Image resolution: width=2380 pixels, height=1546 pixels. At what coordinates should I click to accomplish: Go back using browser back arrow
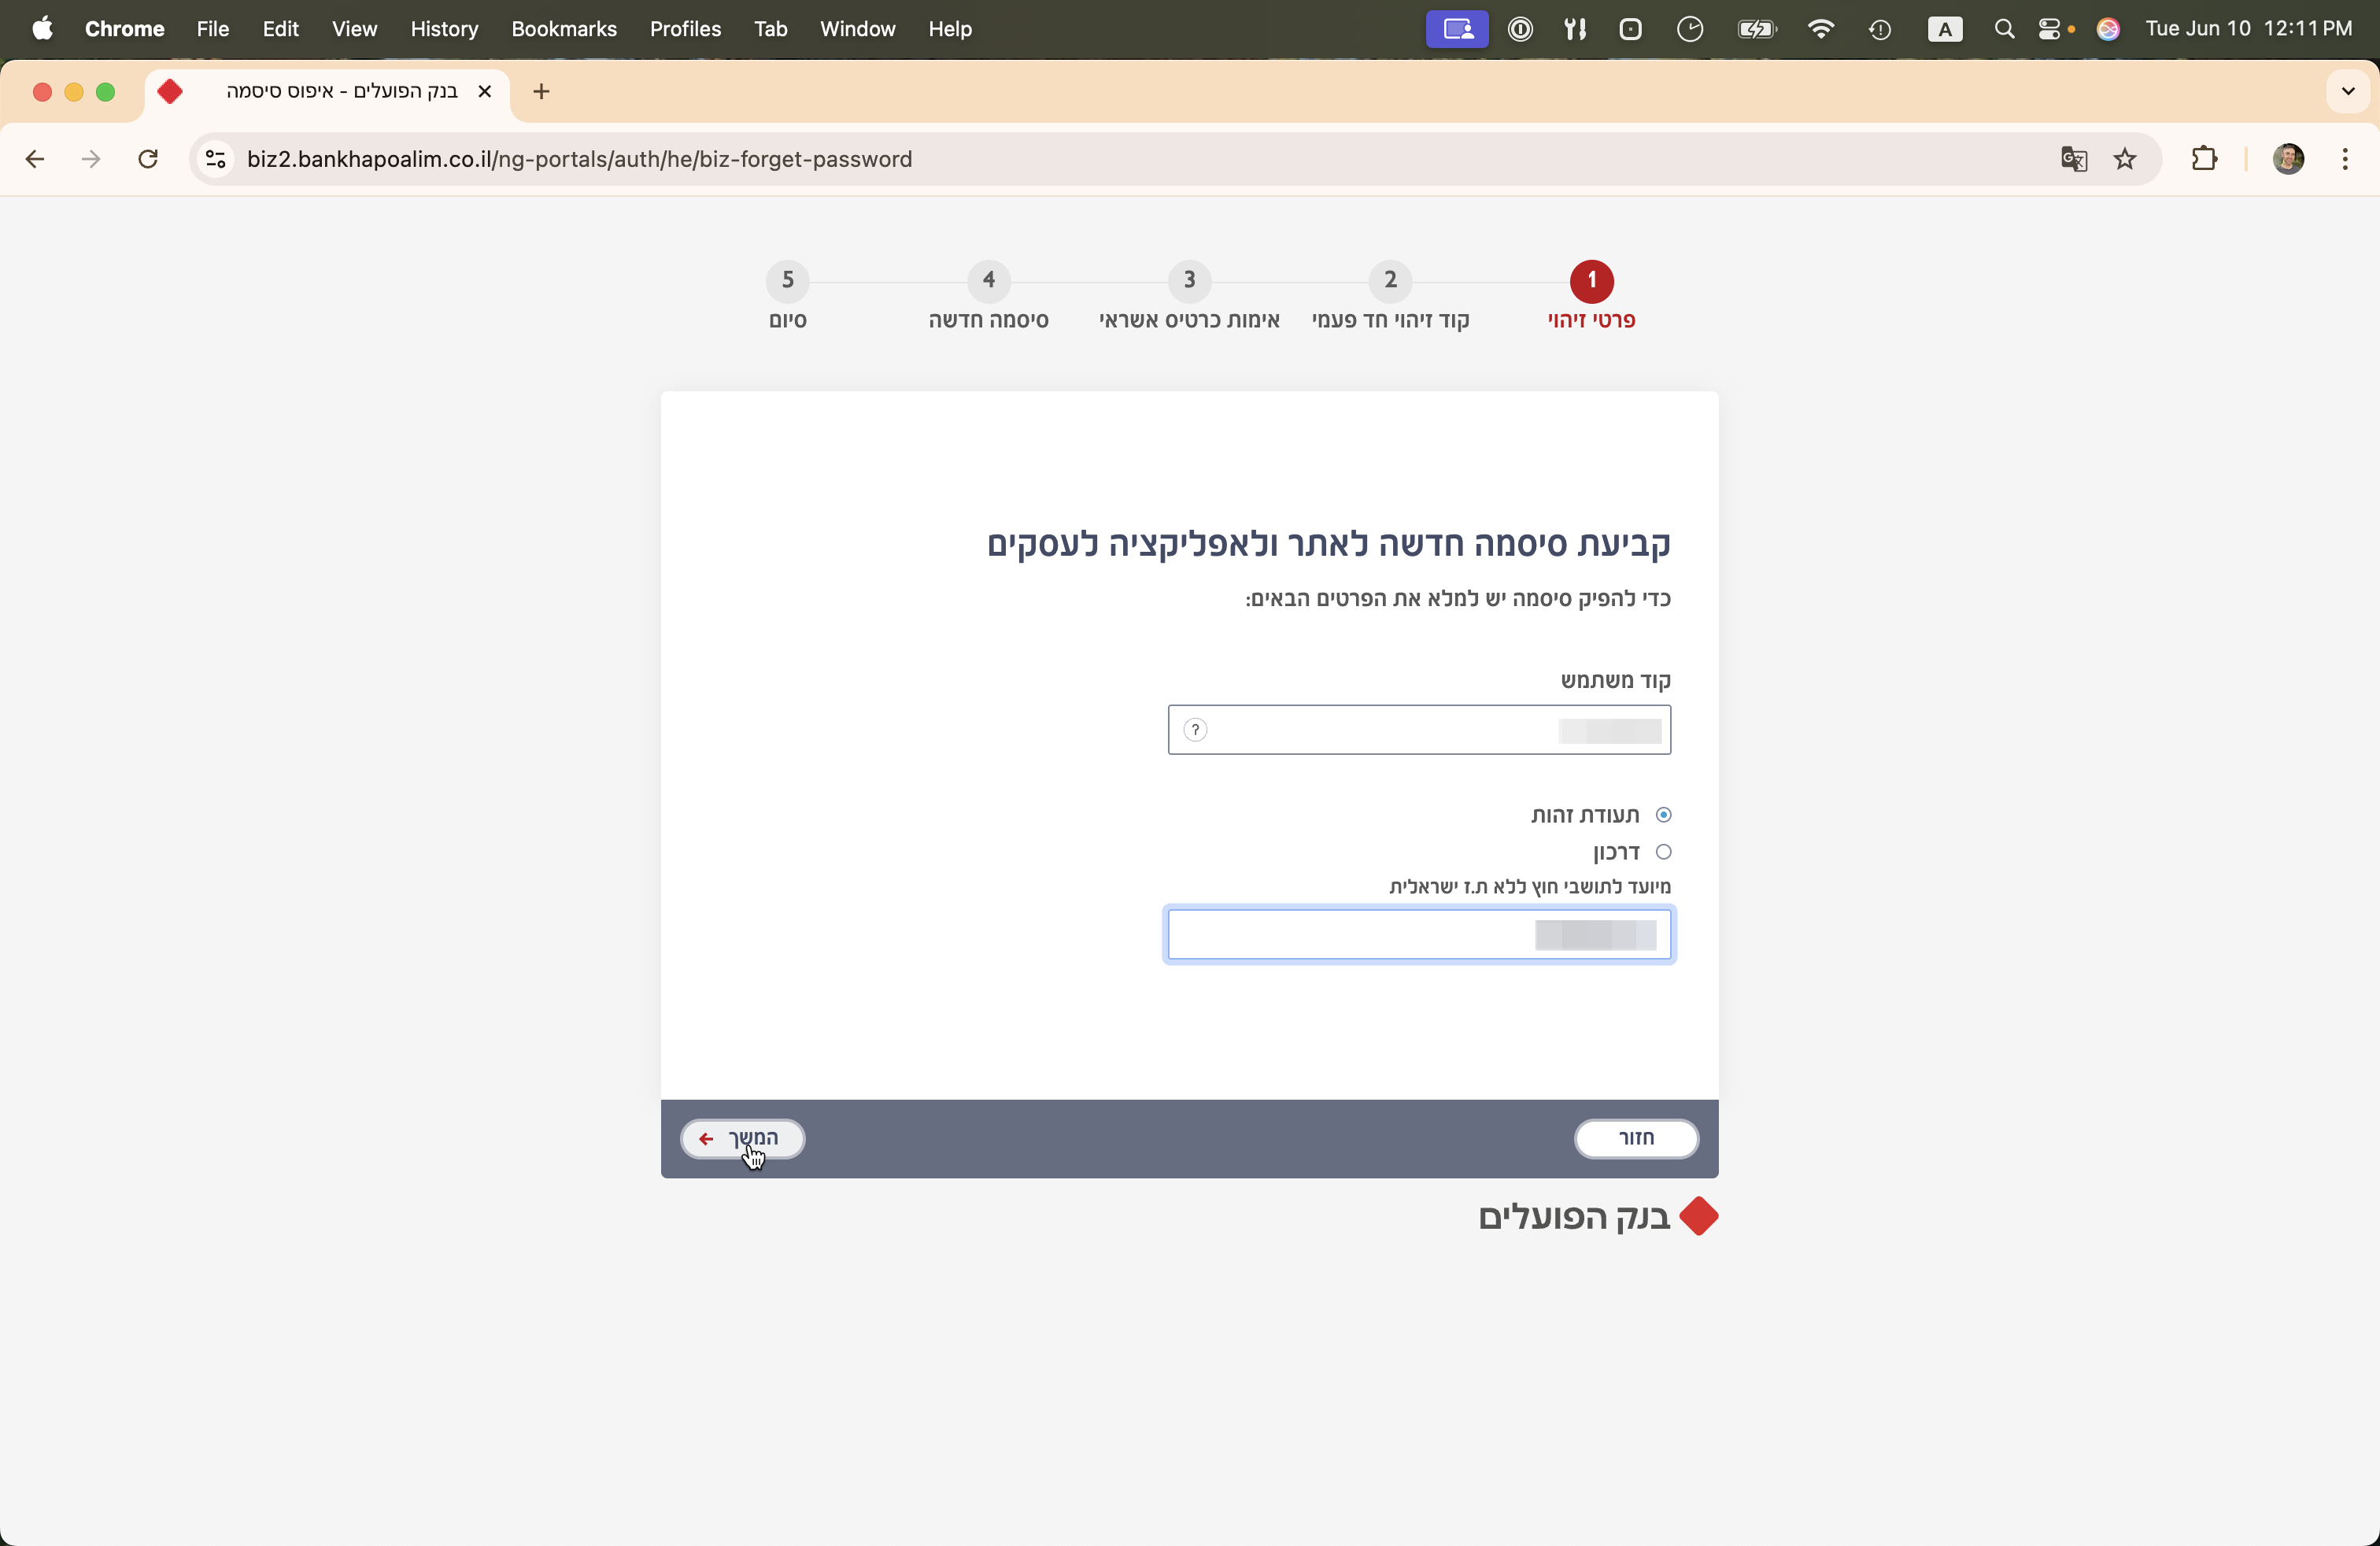point(35,159)
